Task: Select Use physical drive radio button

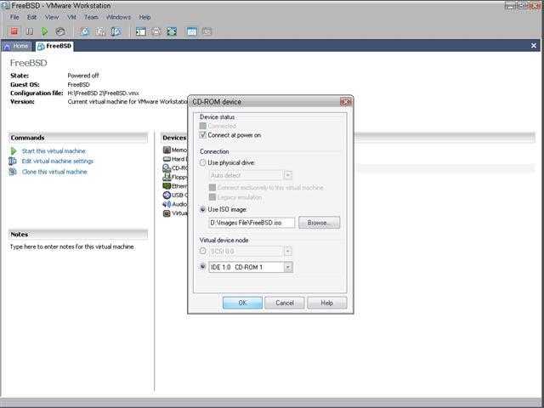Action: (x=202, y=162)
